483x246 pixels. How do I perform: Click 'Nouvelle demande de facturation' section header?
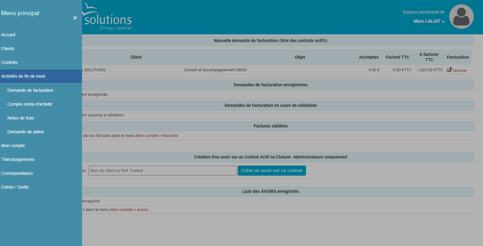click(271, 41)
